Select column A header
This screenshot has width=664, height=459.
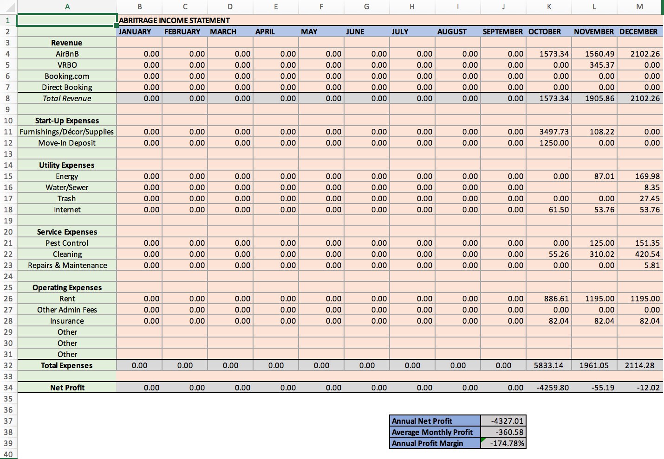coord(67,6)
